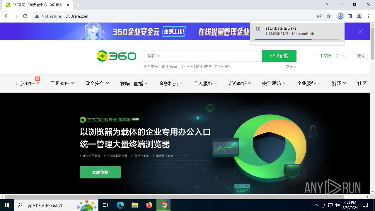
Task: Open volume control tray icon
Action: click(337, 205)
